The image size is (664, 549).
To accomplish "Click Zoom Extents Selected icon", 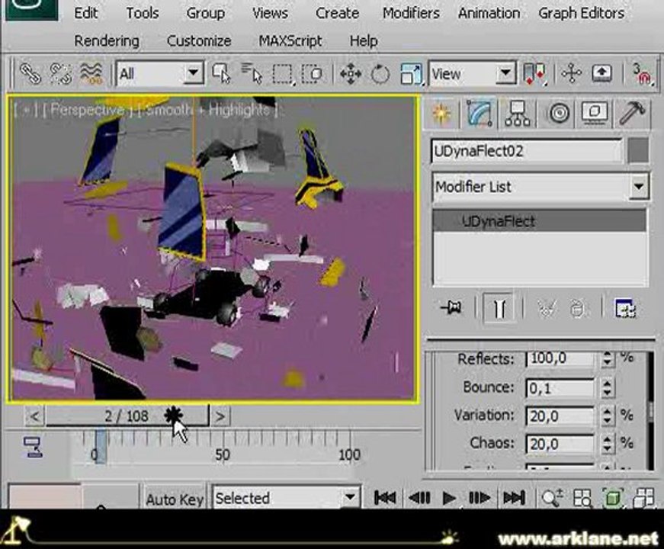I will 613,498.
